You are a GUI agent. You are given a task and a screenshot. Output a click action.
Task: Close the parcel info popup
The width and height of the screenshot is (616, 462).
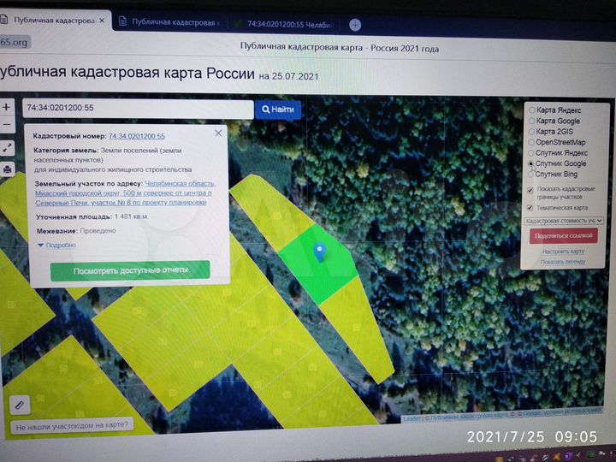[x=218, y=133]
